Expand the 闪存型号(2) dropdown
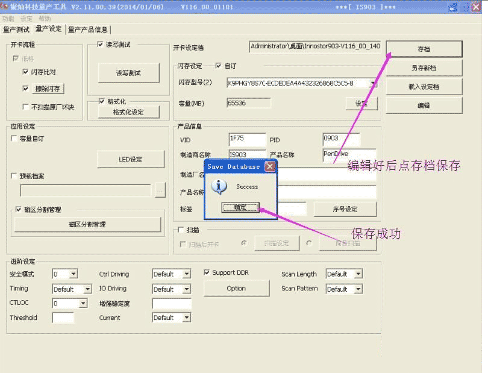This screenshot has width=488, height=373. click(x=374, y=83)
